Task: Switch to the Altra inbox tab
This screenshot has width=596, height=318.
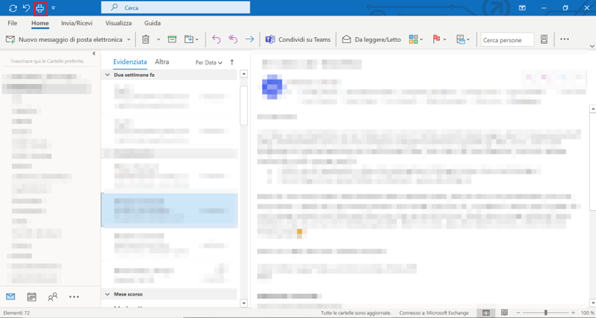Action: click(162, 62)
